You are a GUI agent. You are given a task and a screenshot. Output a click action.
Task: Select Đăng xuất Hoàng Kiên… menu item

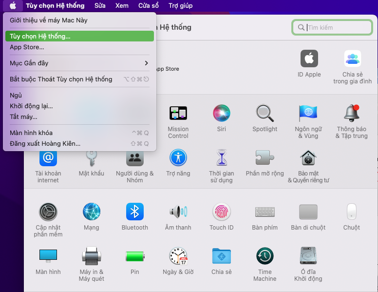point(79,144)
